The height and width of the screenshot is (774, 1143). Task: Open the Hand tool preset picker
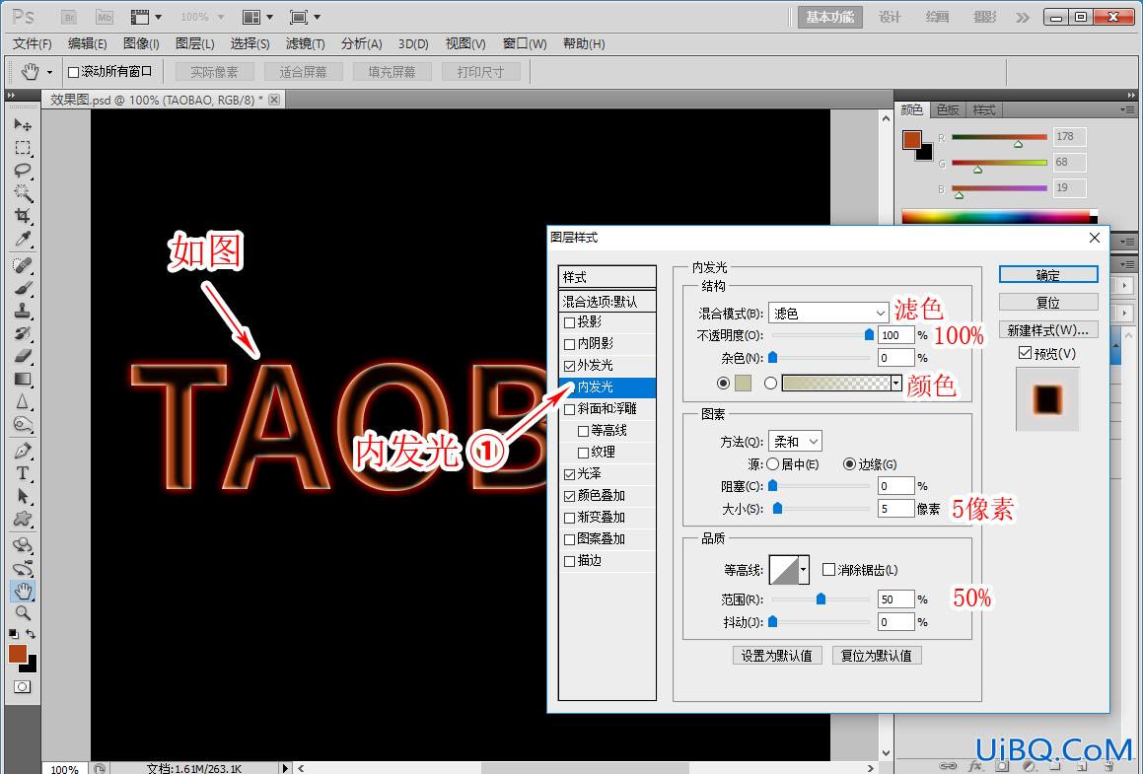point(49,72)
